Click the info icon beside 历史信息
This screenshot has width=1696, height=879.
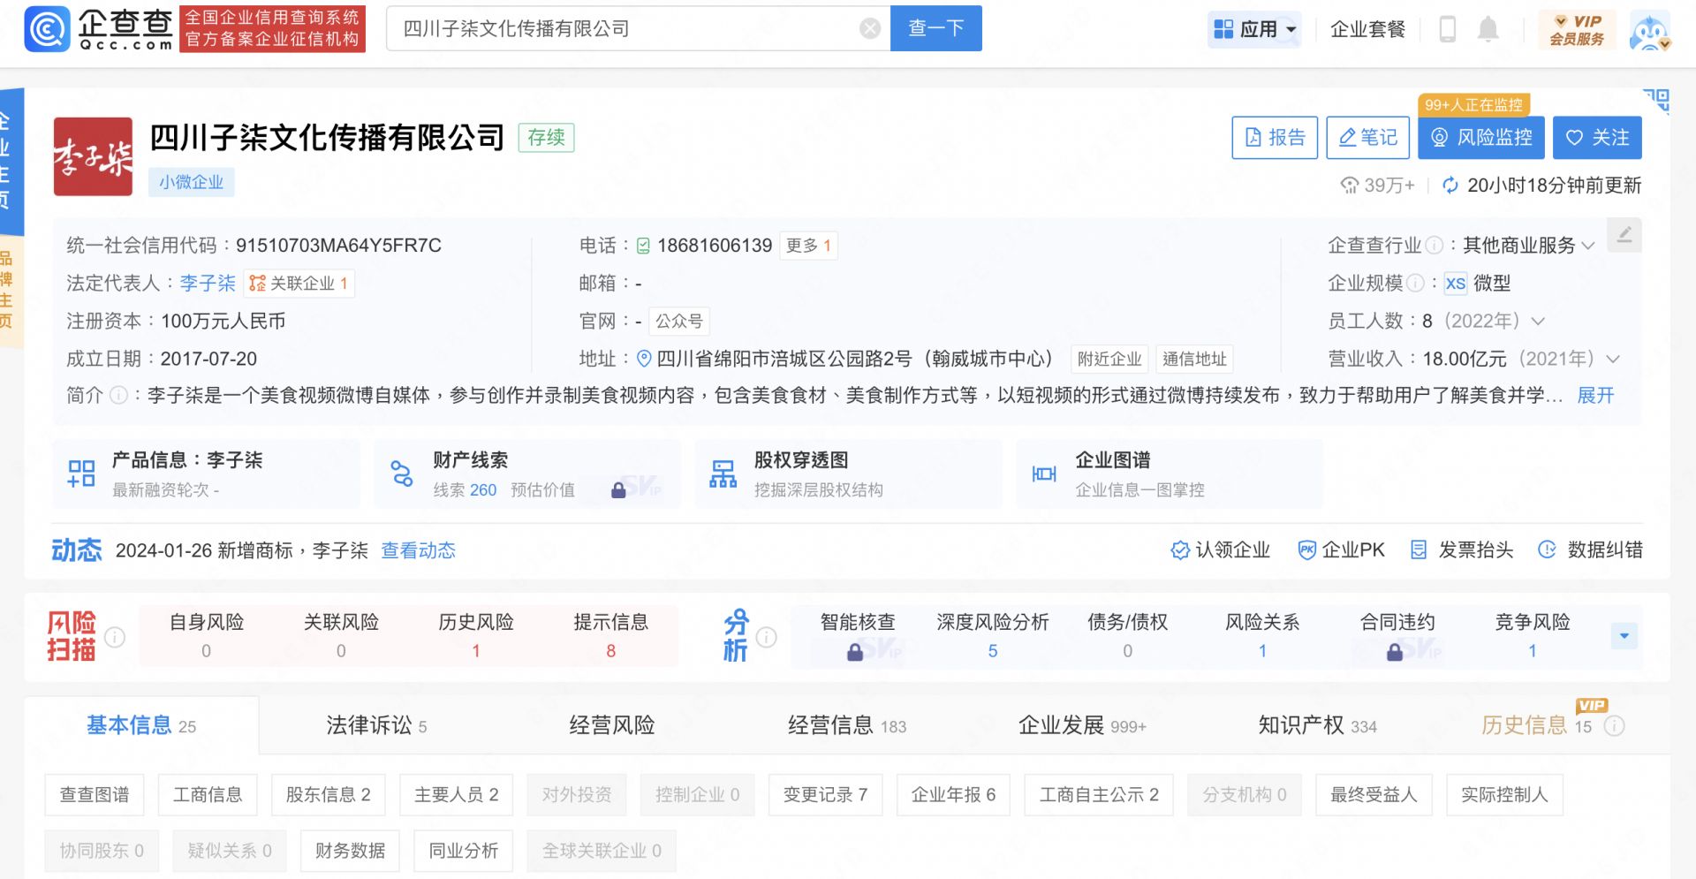[1614, 726]
